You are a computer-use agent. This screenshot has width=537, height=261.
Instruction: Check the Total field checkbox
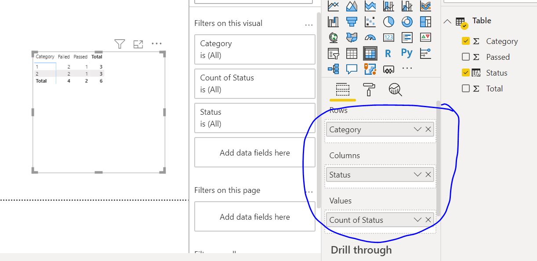(466, 88)
